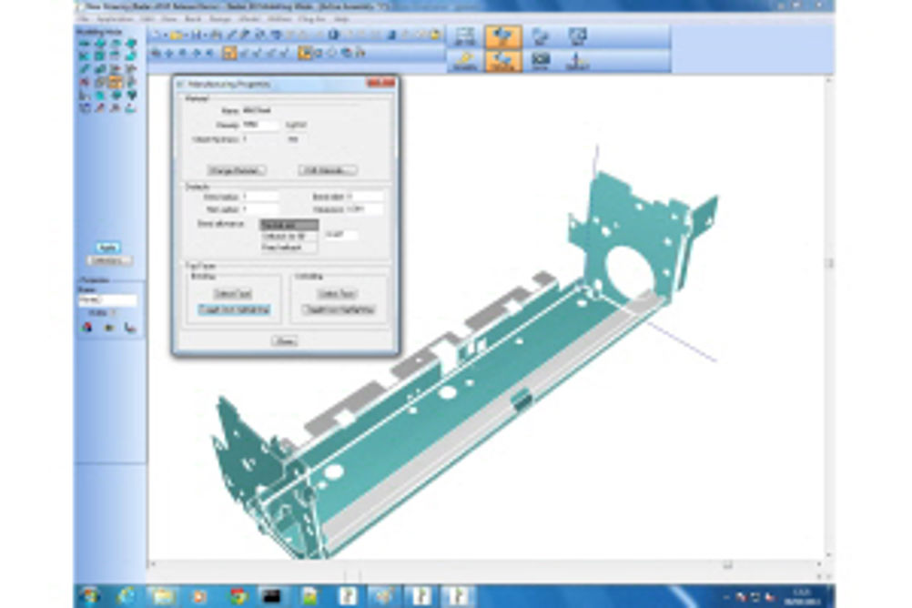Click the orange highlighted grid icon in the second toolbar row
Viewport: 912px width, 608px height.
point(229,54)
